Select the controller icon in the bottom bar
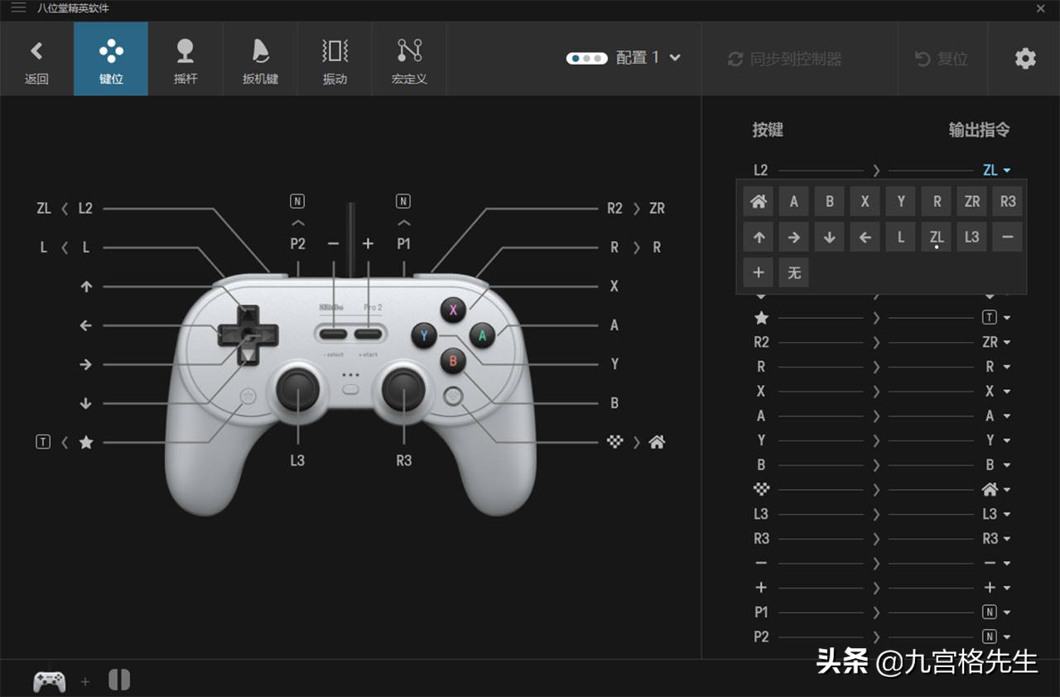This screenshot has width=1060, height=697. click(x=49, y=680)
